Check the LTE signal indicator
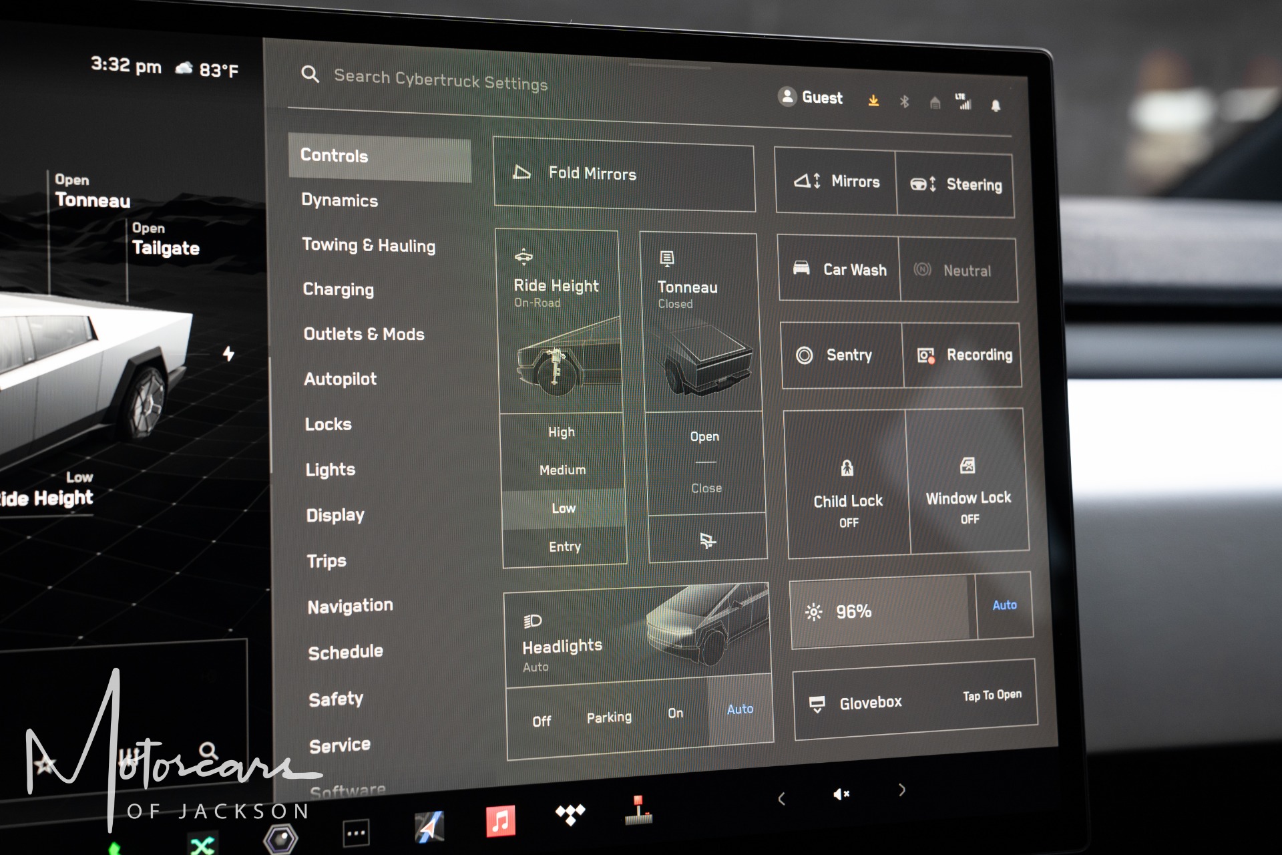This screenshot has width=1282, height=855. 964,102
